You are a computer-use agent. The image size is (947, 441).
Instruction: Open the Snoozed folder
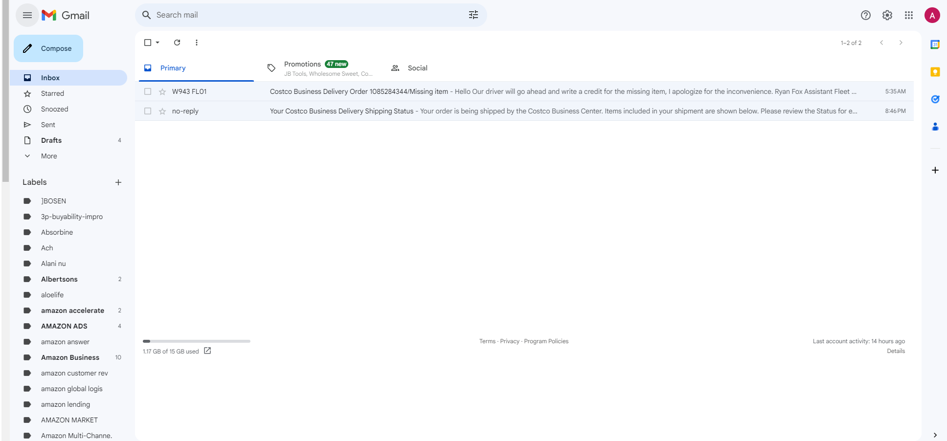(68, 109)
